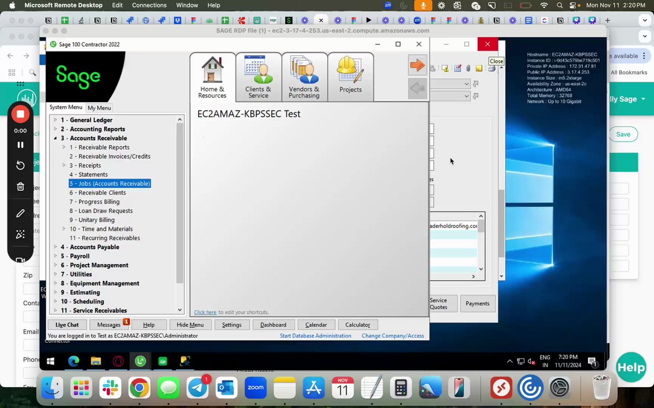This screenshot has height=408, width=654.
Task: Open Microsoft Edge from Windows taskbar
Action: point(74,362)
